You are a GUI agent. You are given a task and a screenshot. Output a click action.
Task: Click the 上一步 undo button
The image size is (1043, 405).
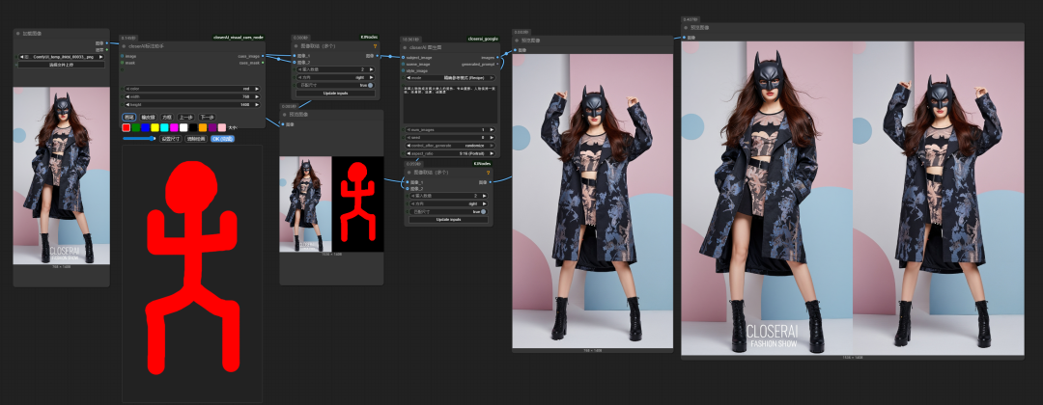pyautogui.click(x=186, y=117)
